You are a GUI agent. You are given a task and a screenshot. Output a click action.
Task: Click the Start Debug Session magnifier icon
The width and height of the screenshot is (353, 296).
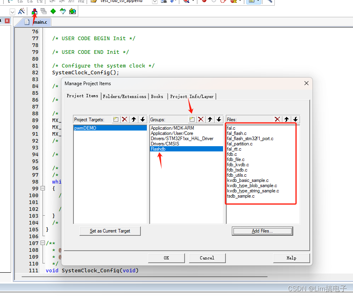[186, 2]
